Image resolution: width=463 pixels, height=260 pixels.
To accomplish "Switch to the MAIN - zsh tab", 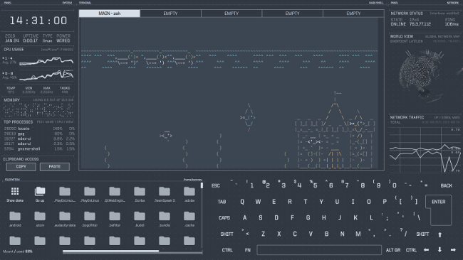I will coord(110,13).
